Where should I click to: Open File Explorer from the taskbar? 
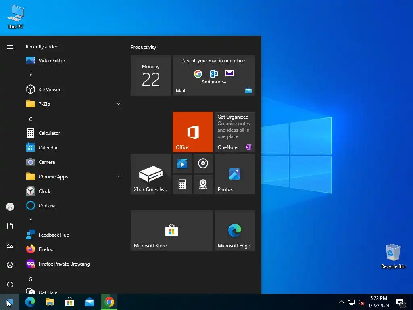[50, 302]
